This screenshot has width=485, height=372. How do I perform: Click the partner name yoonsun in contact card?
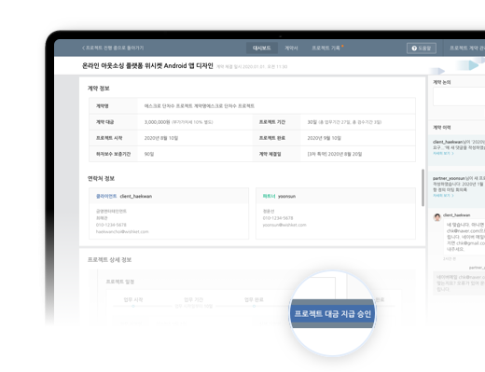coord(286,197)
